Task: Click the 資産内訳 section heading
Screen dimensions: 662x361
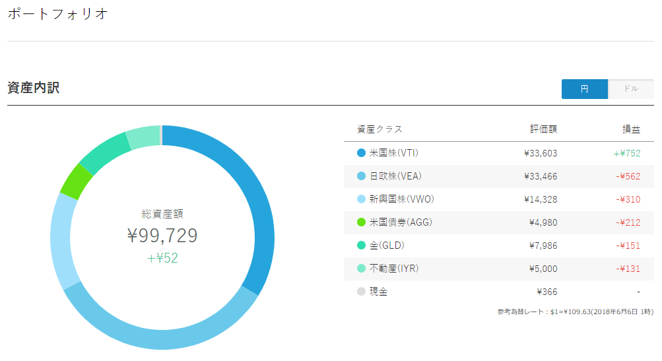Action: pyautogui.click(x=34, y=88)
